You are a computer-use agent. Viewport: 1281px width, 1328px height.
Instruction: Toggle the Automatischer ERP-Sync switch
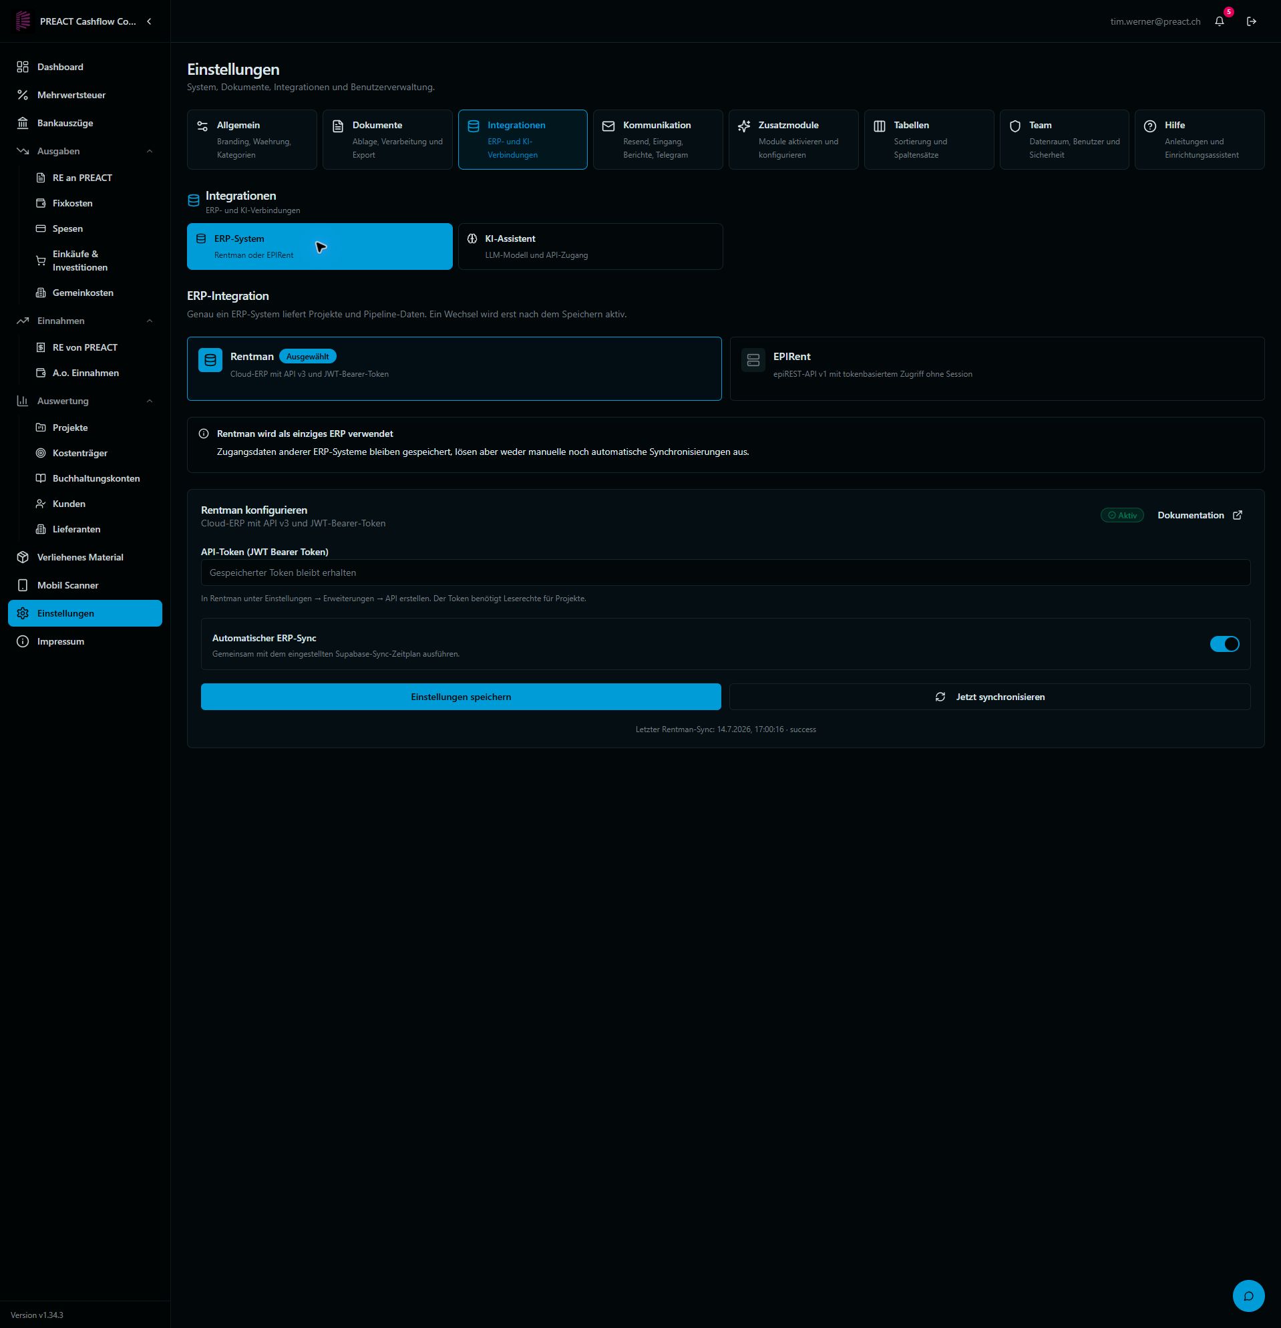[1224, 644]
